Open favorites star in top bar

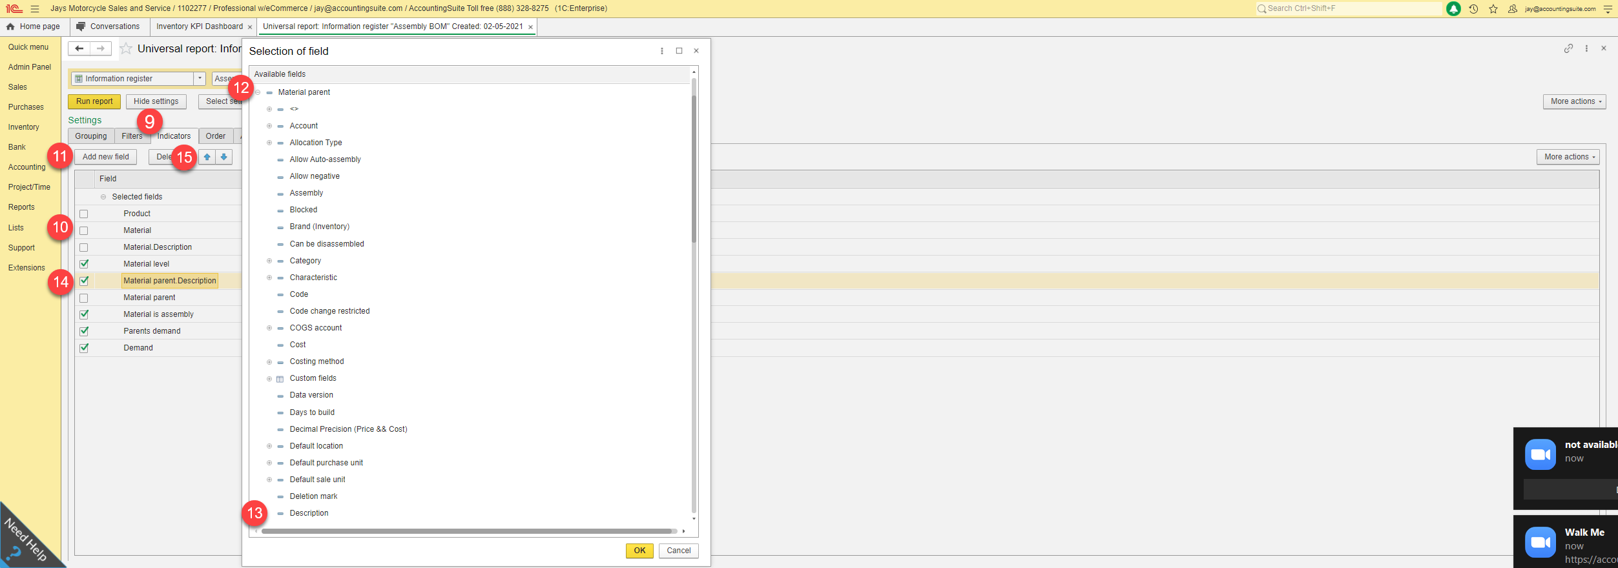point(1493,9)
